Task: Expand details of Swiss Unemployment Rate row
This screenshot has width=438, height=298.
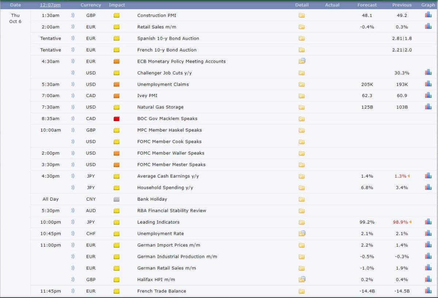Action: [x=302, y=233]
